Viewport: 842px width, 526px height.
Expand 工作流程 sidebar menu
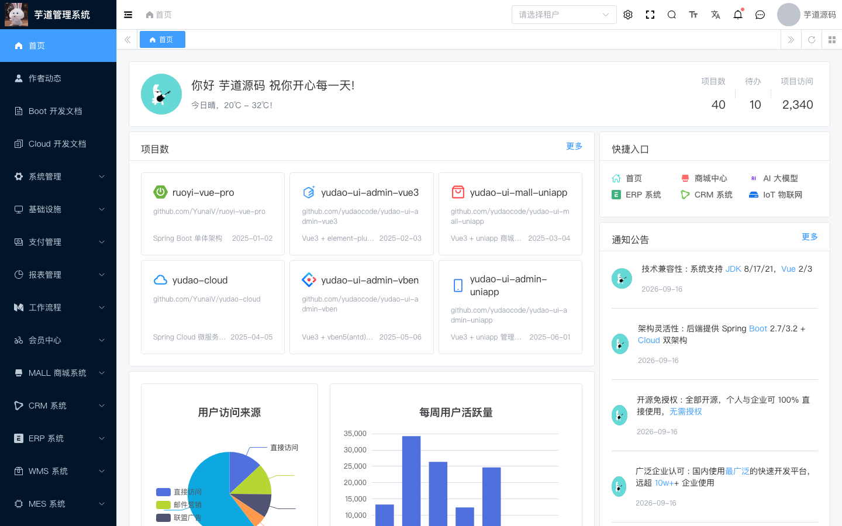[58, 307]
